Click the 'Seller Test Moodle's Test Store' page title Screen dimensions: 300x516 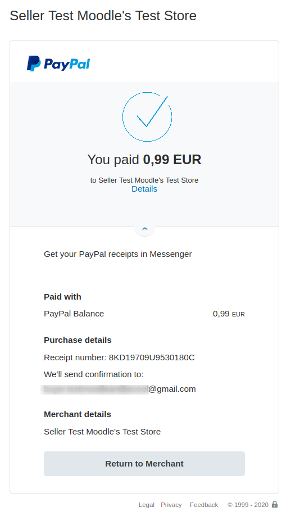(103, 16)
